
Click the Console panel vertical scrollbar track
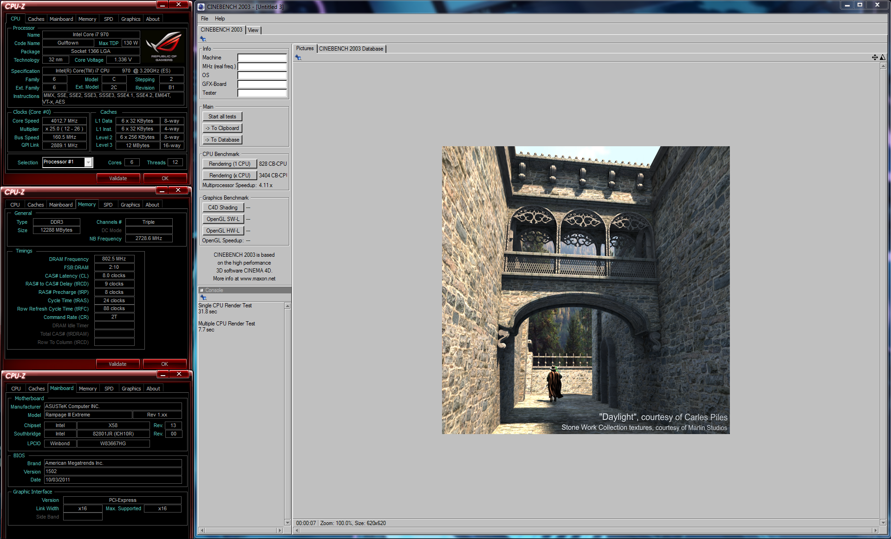pyautogui.click(x=287, y=414)
